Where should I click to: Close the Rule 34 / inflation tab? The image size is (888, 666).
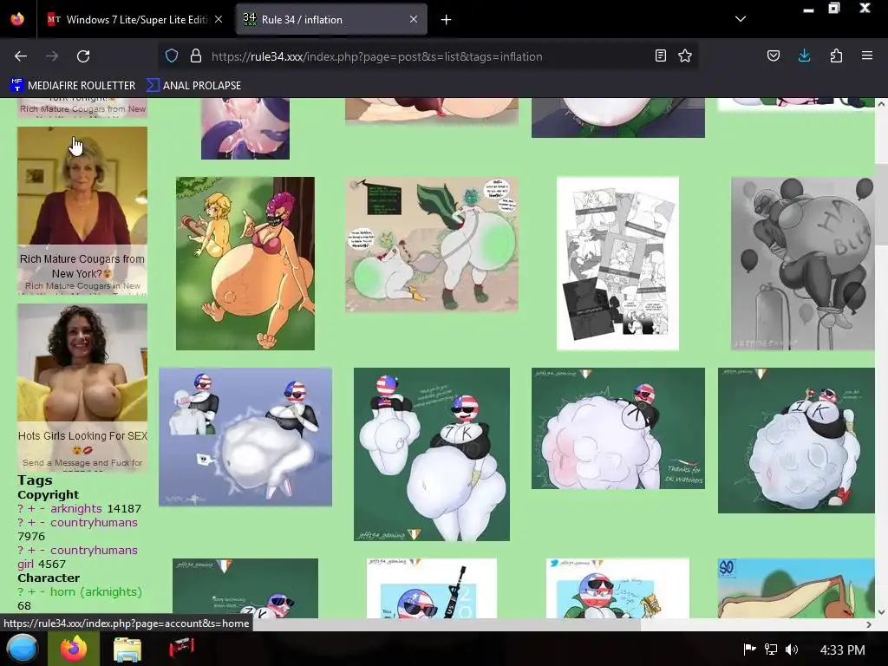point(414,19)
